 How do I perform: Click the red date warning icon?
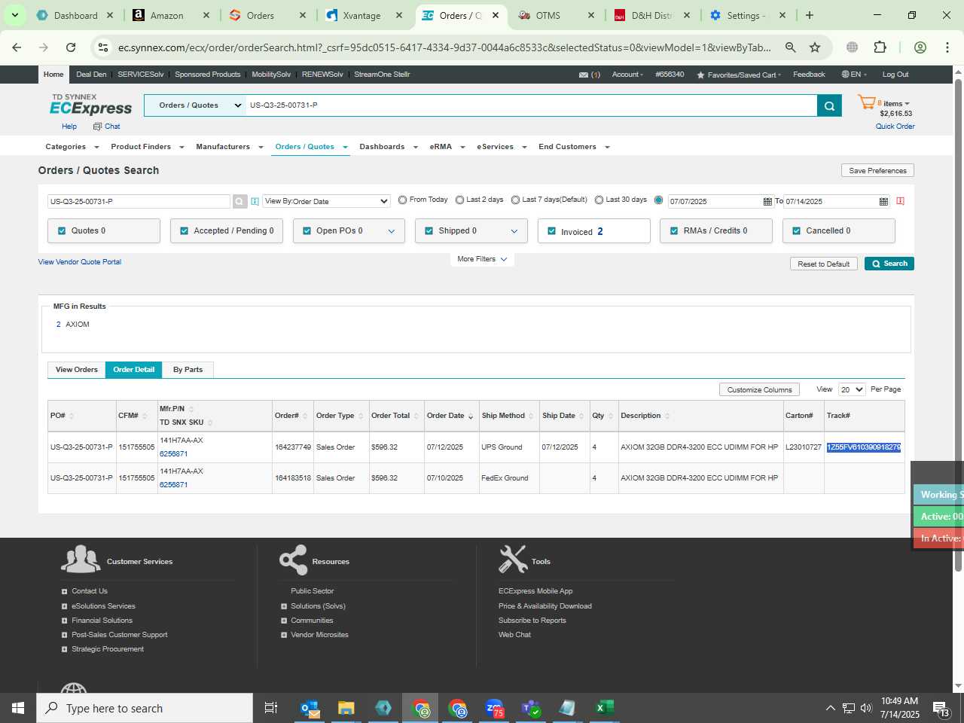tap(900, 201)
